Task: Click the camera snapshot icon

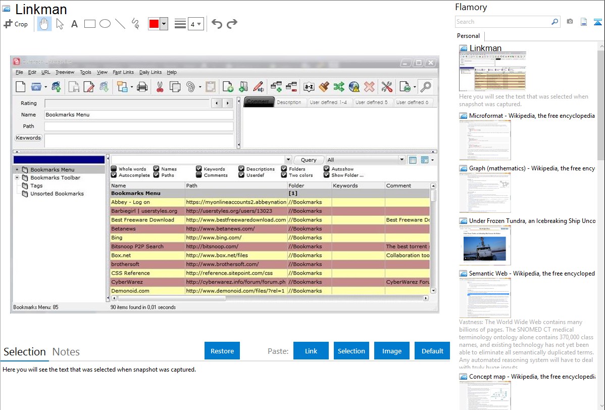Action: pos(570,22)
